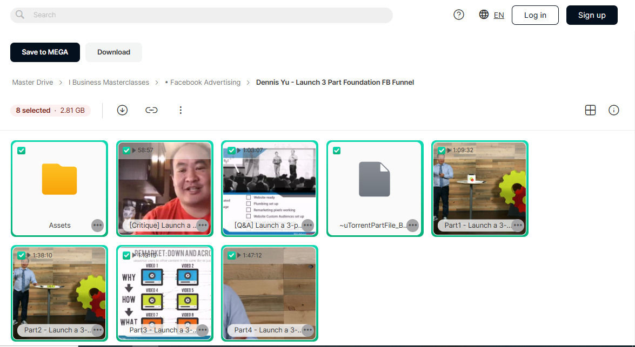Uncheck the Q&A video checkbox
Image resolution: width=635 pixels, height=347 pixels.
(231, 151)
